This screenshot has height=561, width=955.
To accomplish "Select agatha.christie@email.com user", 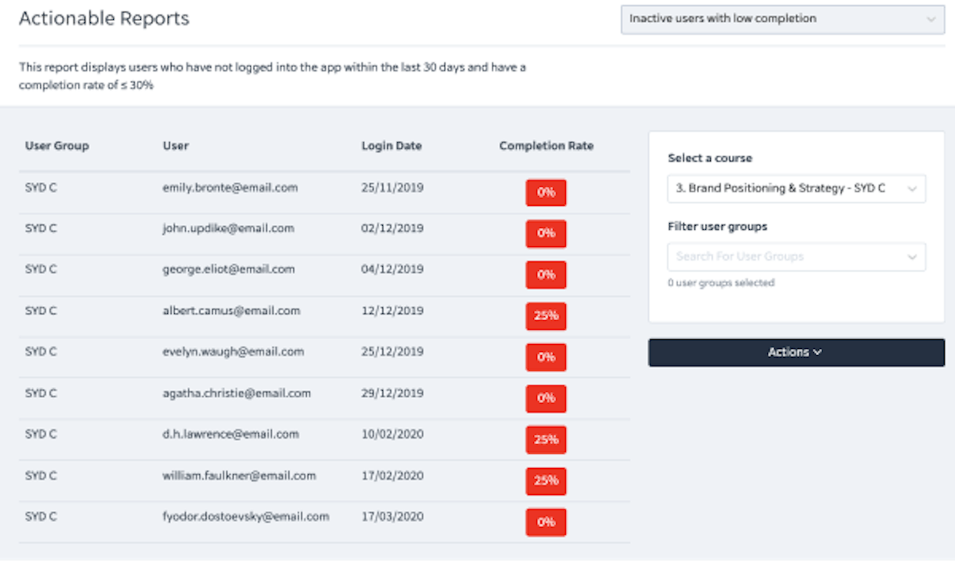I will tap(236, 393).
